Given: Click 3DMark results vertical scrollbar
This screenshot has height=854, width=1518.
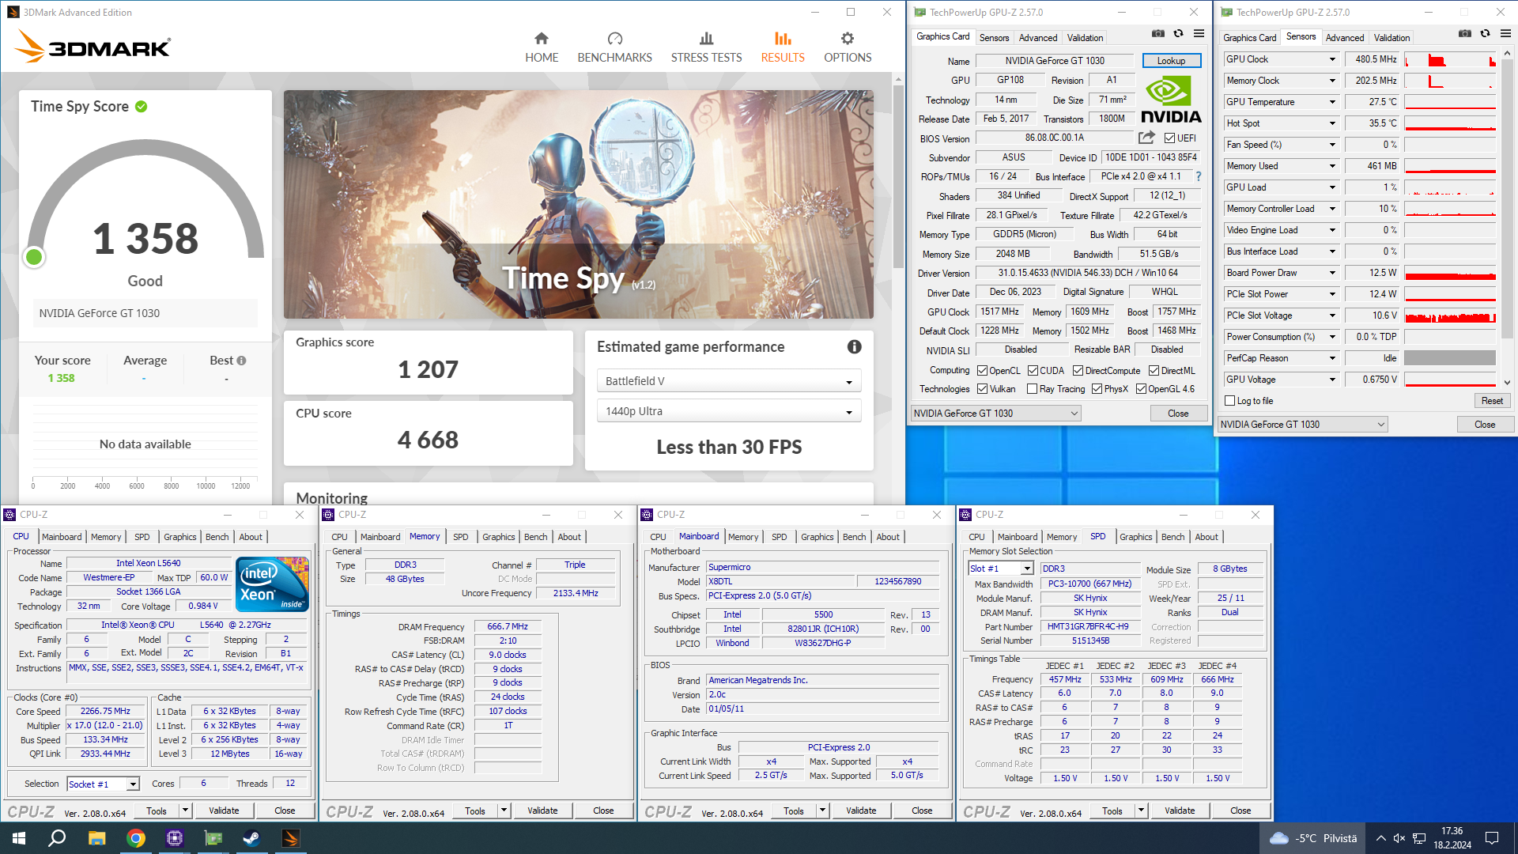Looking at the screenshot, I should tap(898, 176).
